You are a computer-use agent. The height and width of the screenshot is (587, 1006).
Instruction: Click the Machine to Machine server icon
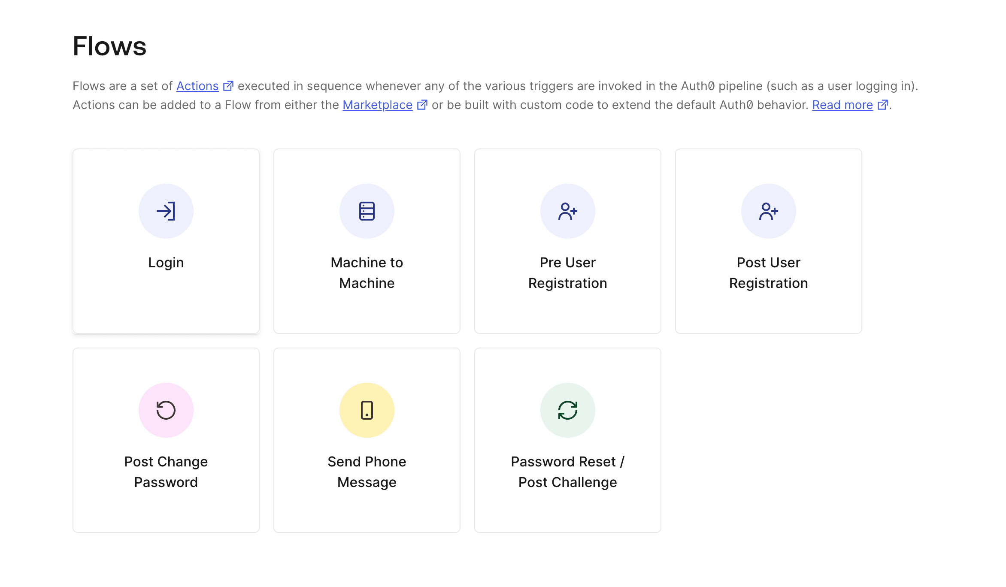point(367,211)
